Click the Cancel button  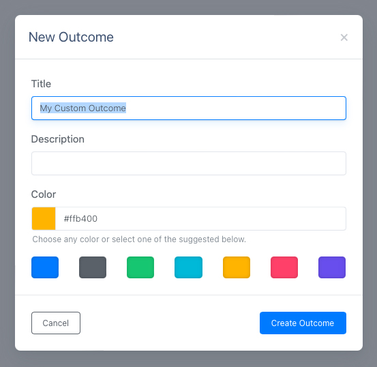56,323
